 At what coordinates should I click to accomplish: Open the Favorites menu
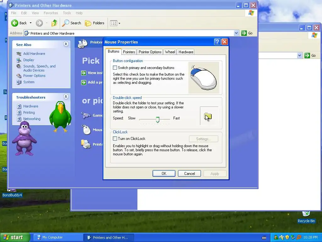point(51,13)
